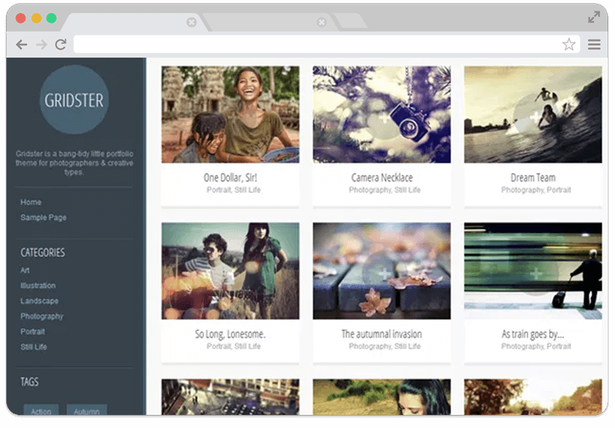This screenshot has height=428, width=615.
Task: Close the second browser tab
Action: click(x=321, y=22)
